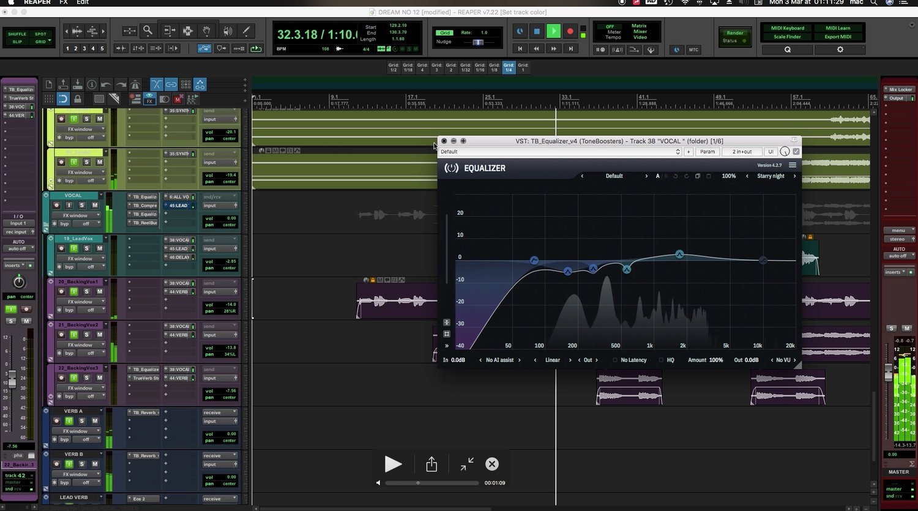Click the copy state icon in equalizer header

(x=697, y=176)
